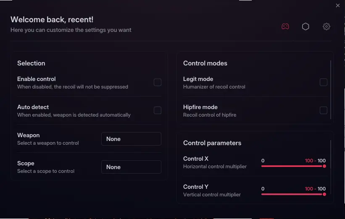Enable the 'Enable control' checkbox
Viewport: 345px width, 219px height.
pos(158,82)
